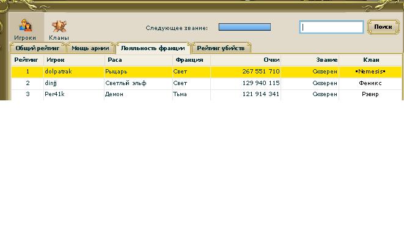Click the Поиск search button

coord(383,27)
